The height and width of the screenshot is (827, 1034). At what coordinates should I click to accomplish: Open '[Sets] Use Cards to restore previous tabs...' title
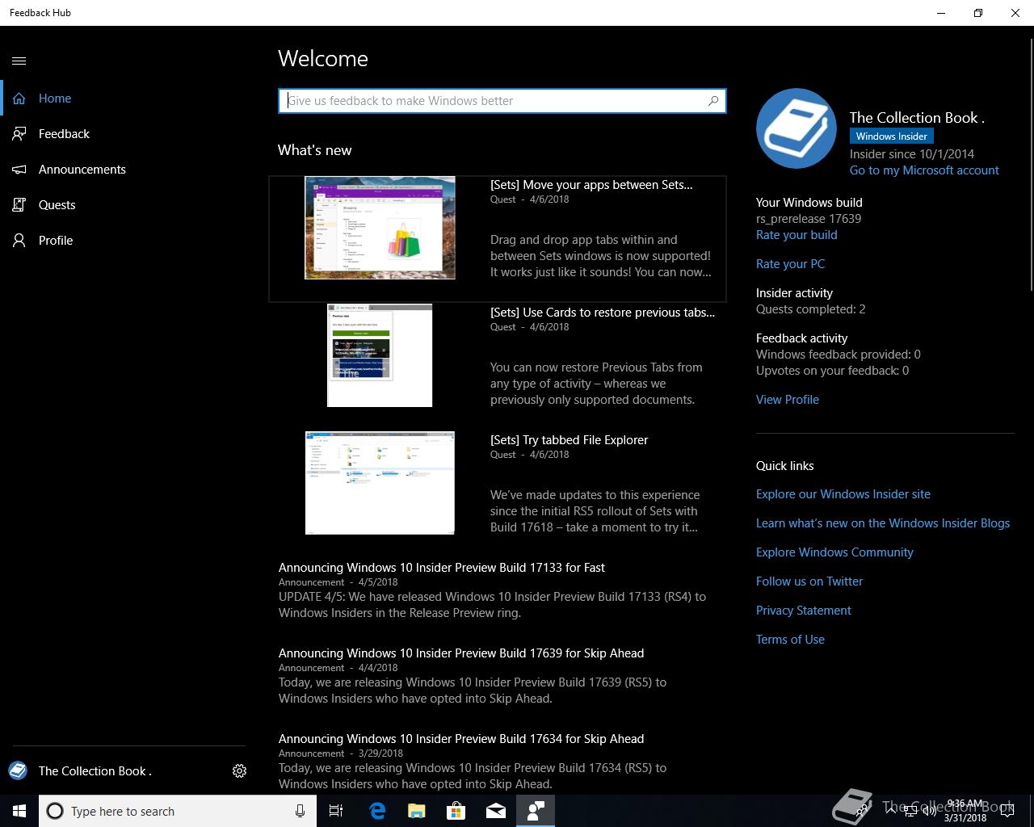pos(603,313)
